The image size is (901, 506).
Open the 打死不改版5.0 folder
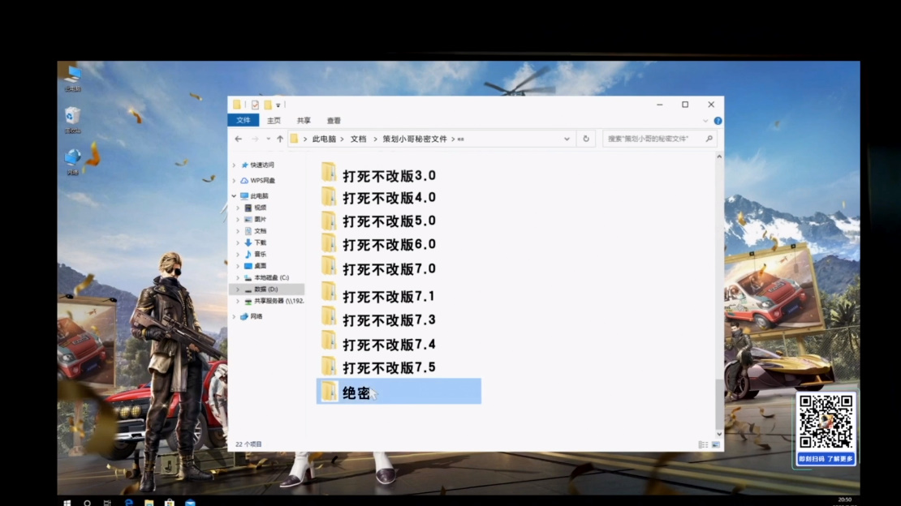pyautogui.click(x=379, y=221)
